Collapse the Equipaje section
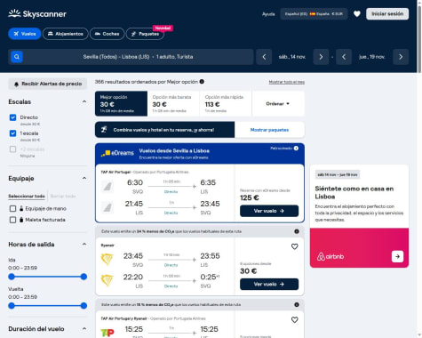This screenshot has height=338, width=422. (84, 178)
